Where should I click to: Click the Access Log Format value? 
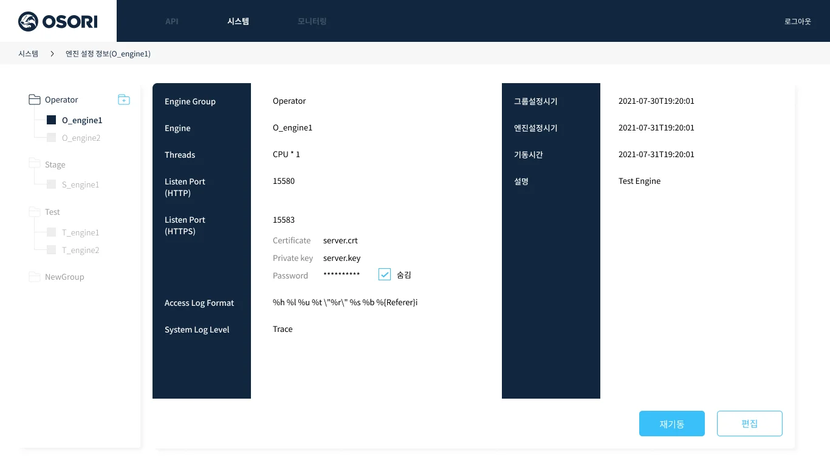[x=345, y=302]
